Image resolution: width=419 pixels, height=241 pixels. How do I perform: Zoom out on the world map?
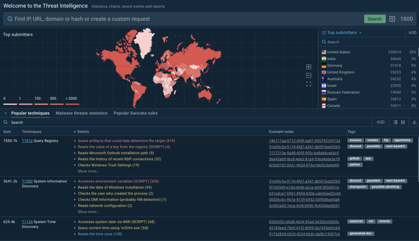click(x=309, y=75)
